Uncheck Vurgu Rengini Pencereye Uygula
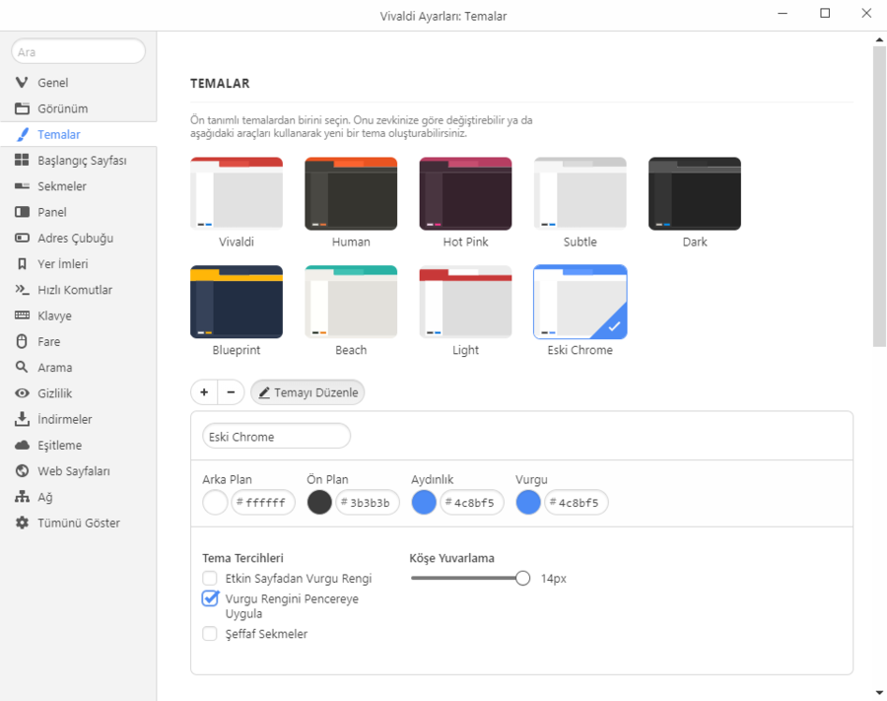 (210, 598)
